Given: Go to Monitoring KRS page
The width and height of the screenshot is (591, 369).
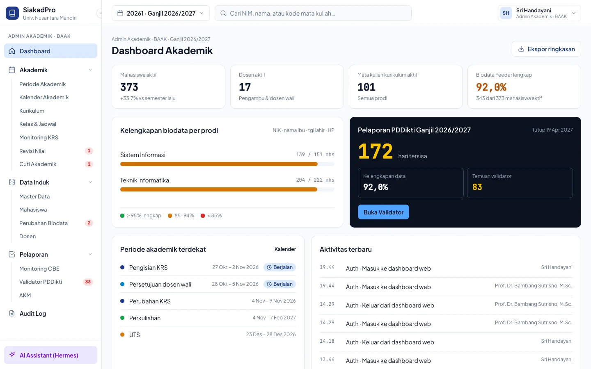Looking at the screenshot, I should [x=55, y=137].
